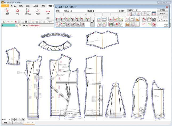
Task: Click the R curve rule icon
Action: click(88, 19)
